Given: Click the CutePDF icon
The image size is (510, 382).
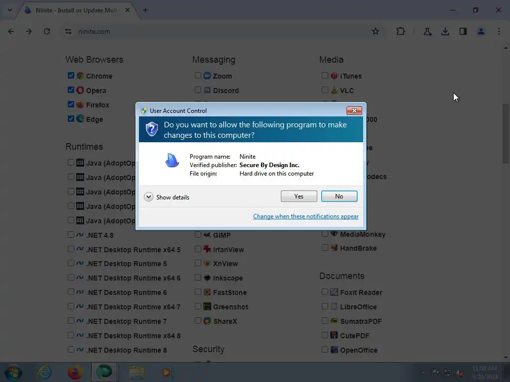Looking at the screenshot, I should pos(334,335).
